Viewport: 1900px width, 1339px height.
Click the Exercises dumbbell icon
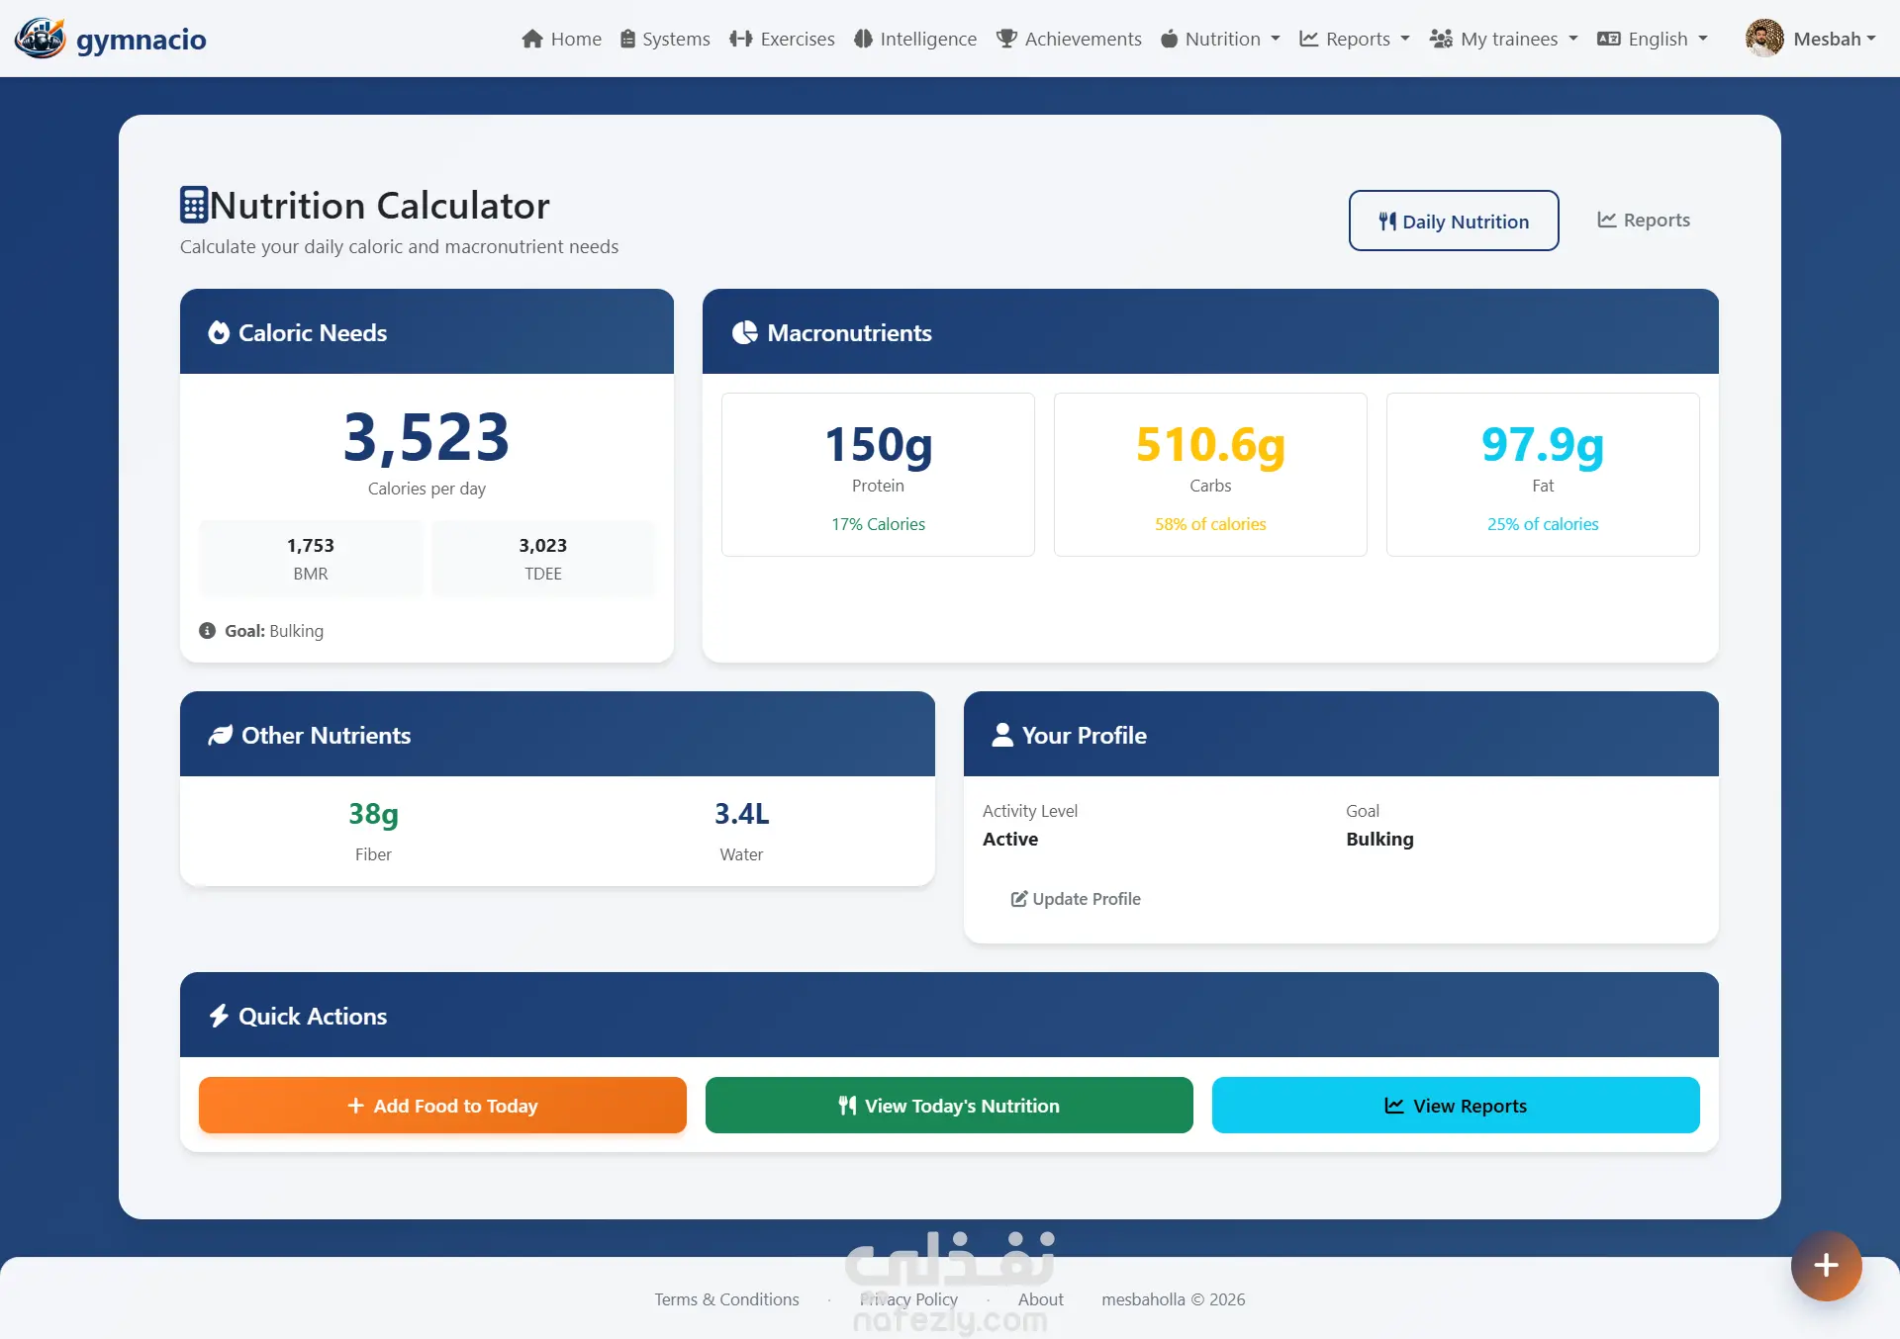[740, 39]
